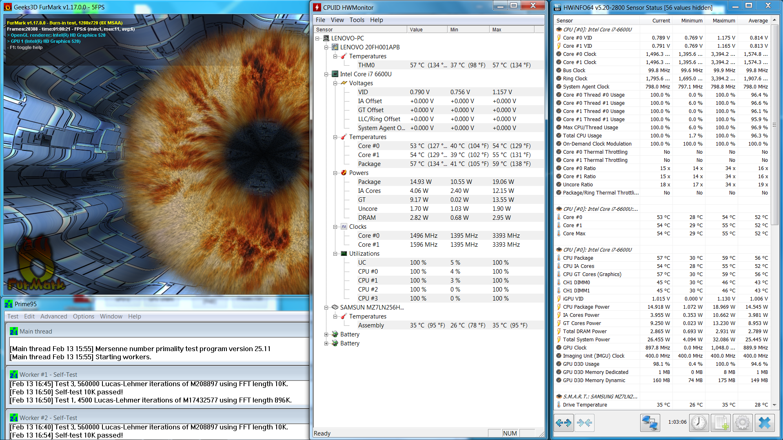Select CPU Package Power row in HWiNFO
The image size is (783, 440).
[663, 307]
